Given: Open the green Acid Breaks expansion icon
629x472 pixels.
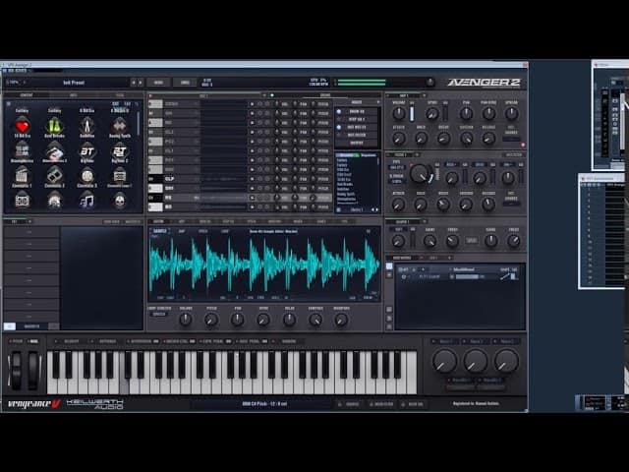Looking at the screenshot, I should tap(54, 126).
